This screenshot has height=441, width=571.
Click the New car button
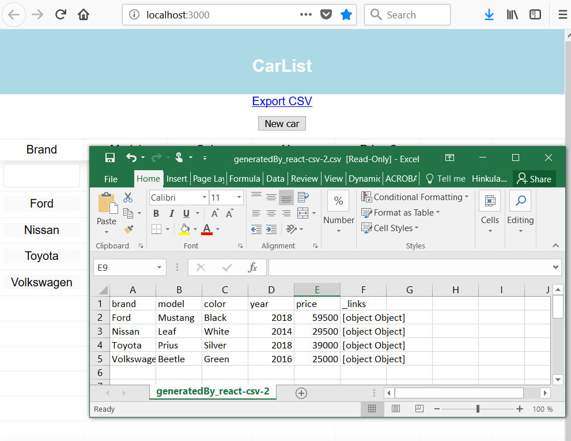[x=282, y=124]
